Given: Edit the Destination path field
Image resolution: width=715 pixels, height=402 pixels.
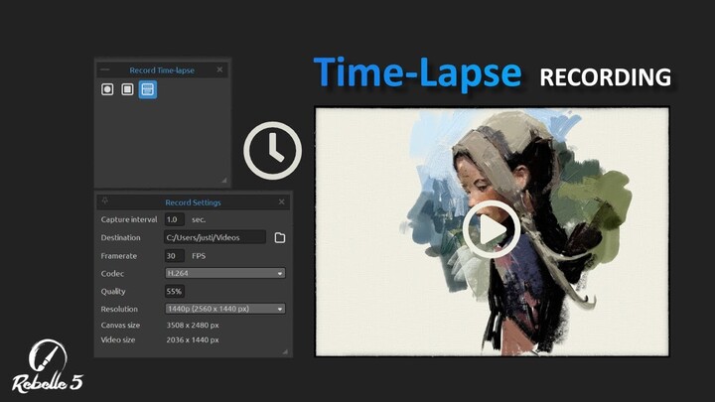Looking at the screenshot, I should (214, 237).
